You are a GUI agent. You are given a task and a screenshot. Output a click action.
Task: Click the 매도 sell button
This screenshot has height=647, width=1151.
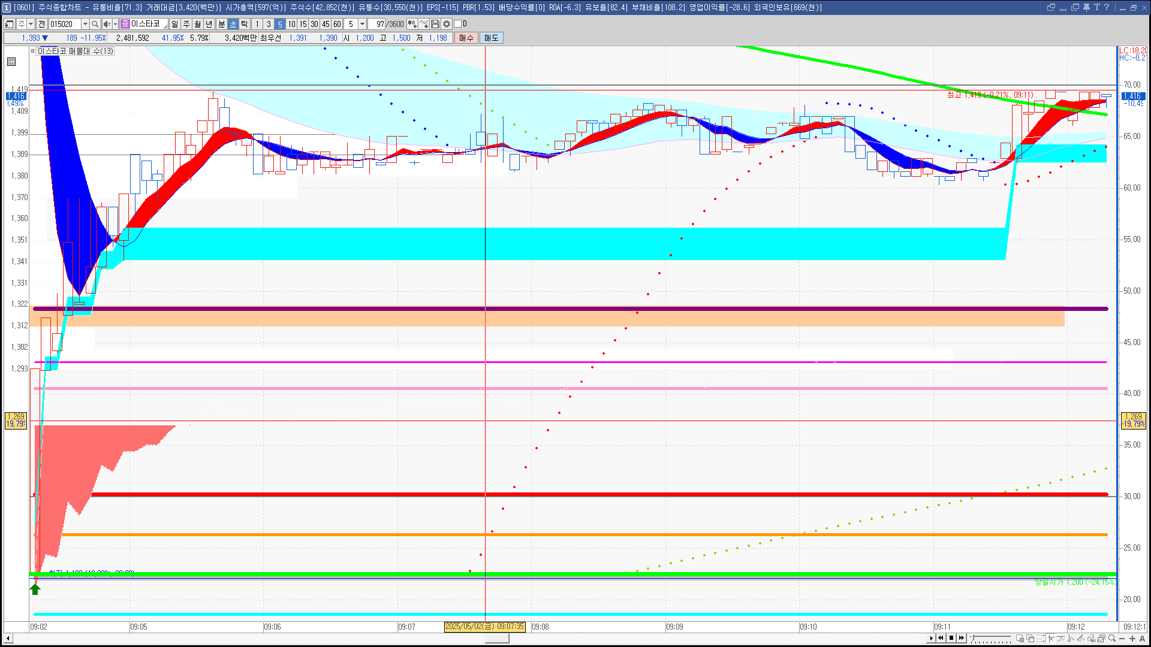click(492, 38)
